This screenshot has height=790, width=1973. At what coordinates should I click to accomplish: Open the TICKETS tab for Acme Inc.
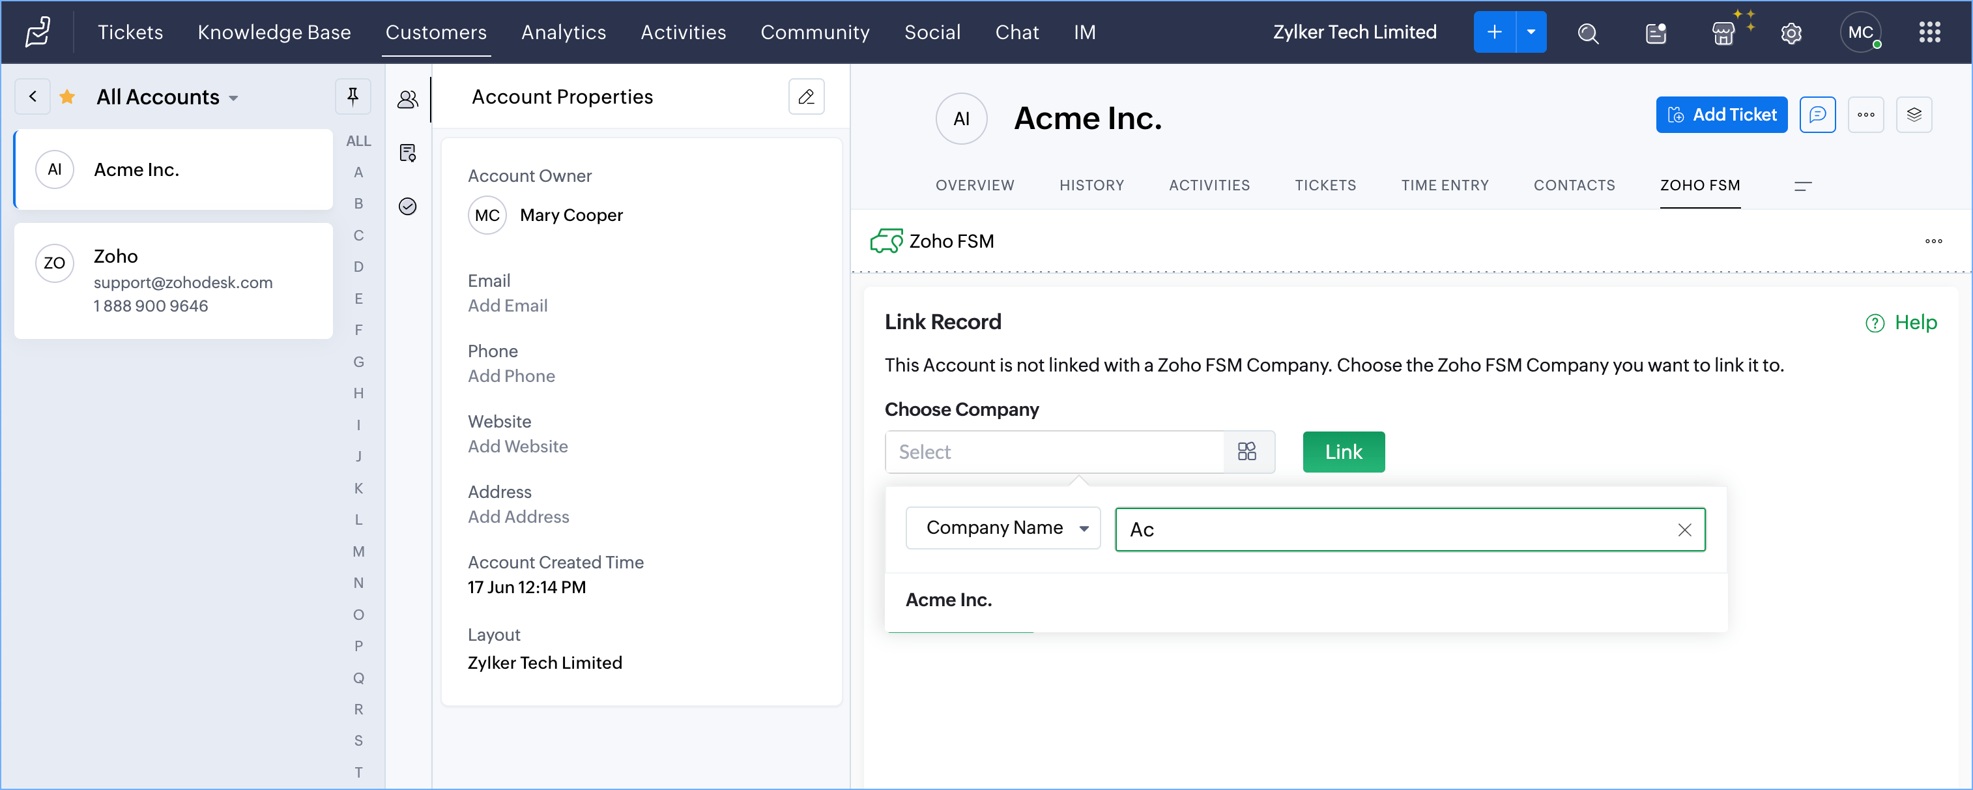point(1324,185)
